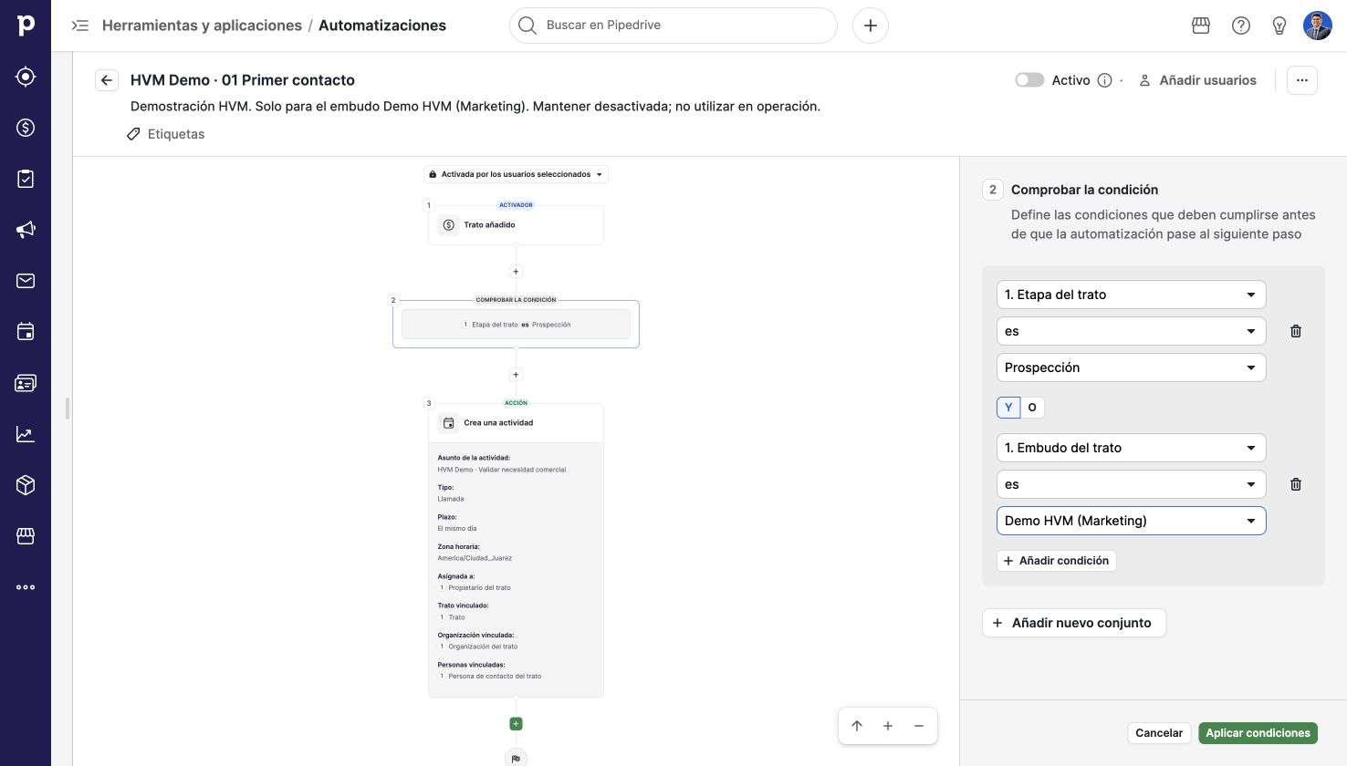The image size is (1347, 766).
Task: Click Etiquetas to add tags
Action: click(x=165, y=134)
